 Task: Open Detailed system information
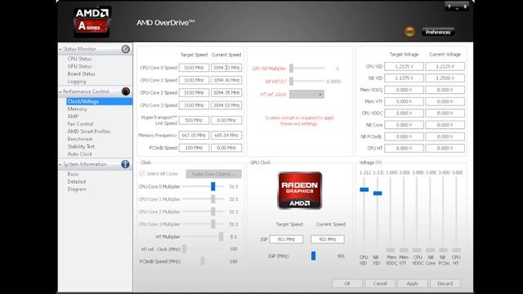[76, 181]
